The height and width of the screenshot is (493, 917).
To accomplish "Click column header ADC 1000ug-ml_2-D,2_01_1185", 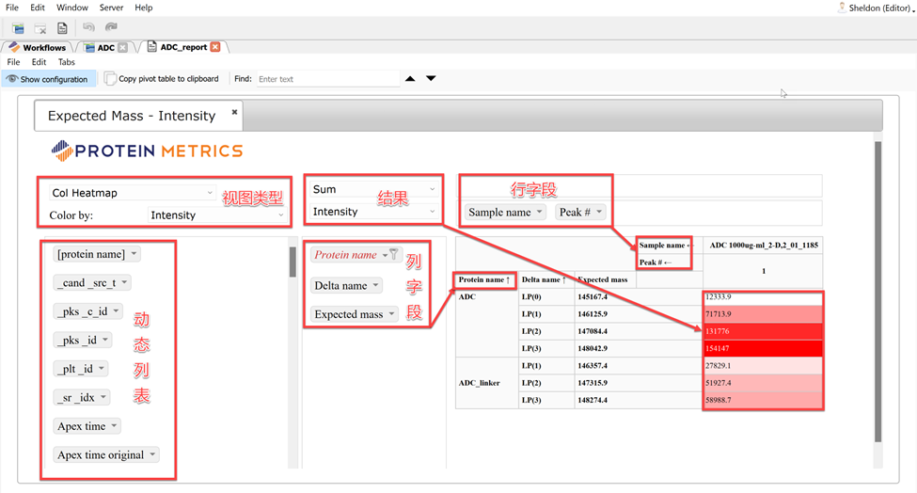I will coord(764,245).
